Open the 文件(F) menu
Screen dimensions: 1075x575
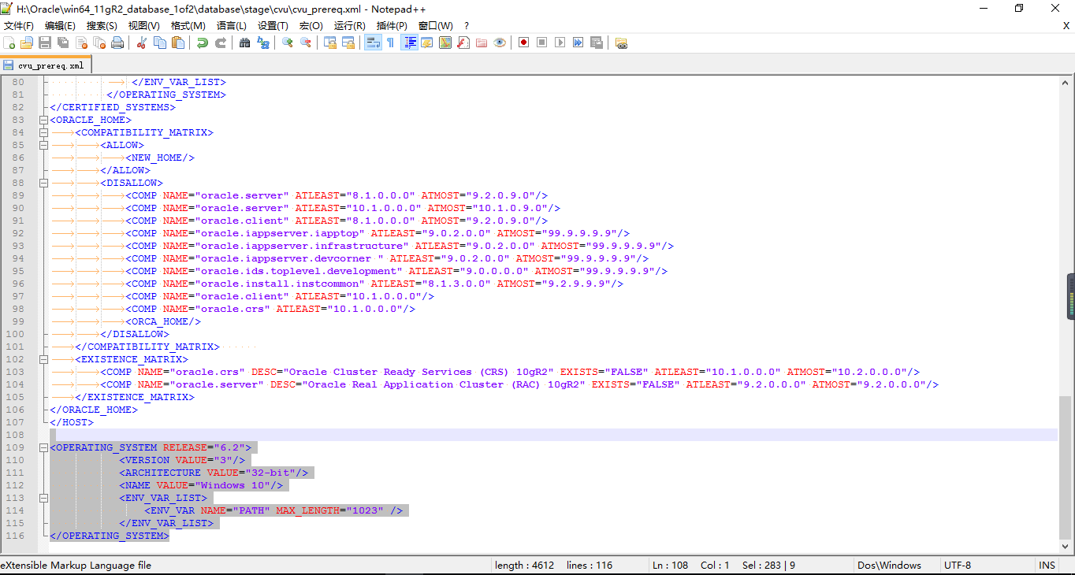click(19, 26)
